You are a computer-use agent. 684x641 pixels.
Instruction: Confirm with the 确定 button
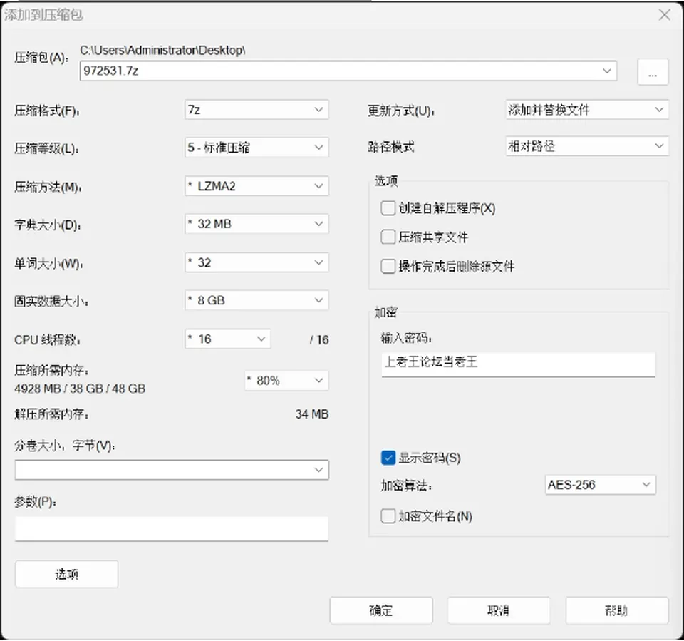(x=380, y=610)
